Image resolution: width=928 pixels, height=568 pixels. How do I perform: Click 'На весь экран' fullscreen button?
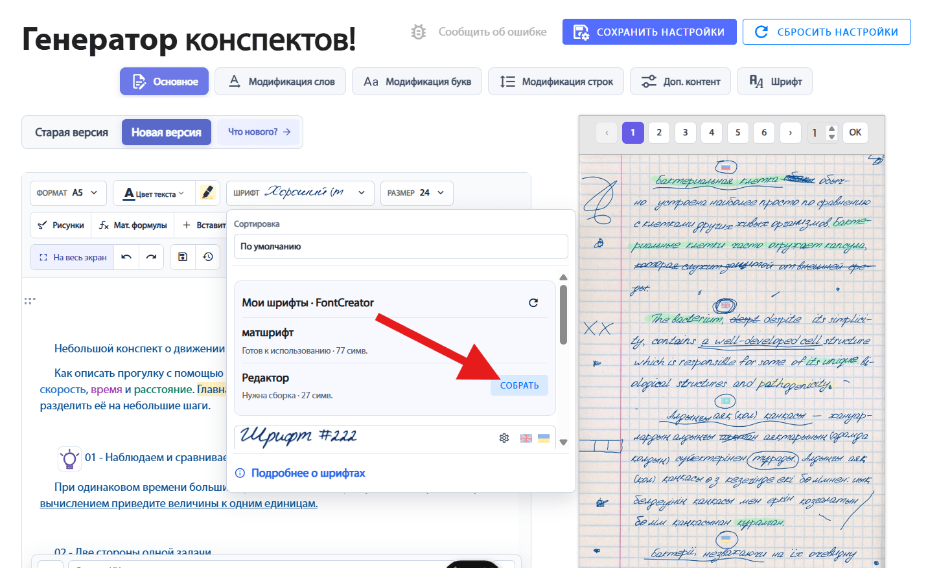point(73,257)
